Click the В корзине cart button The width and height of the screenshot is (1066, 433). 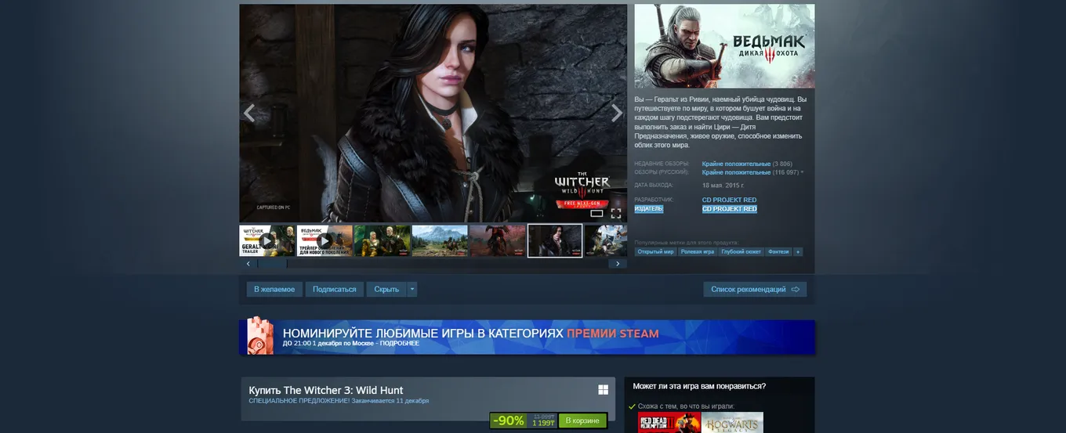click(582, 420)
